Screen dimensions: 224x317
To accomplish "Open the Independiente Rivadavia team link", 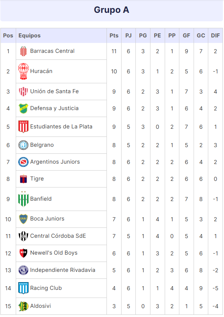I will click(x=63, y=270).
